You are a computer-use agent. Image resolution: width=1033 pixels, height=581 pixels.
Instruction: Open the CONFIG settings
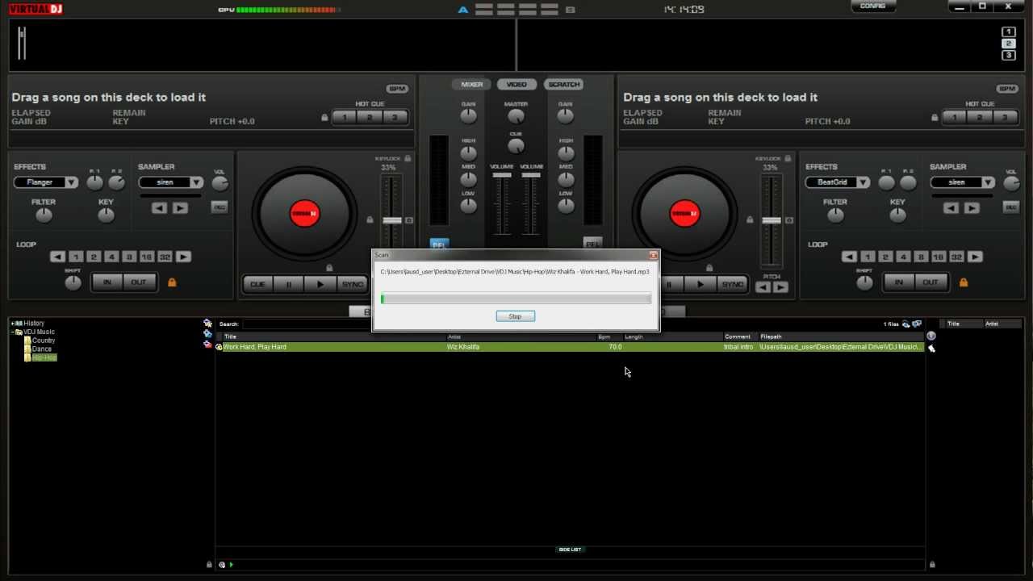tap(872, 6)
